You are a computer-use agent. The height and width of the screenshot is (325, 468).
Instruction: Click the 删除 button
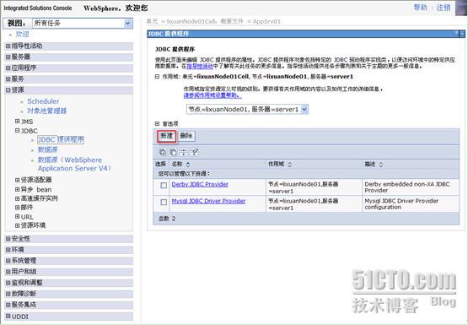186,136
